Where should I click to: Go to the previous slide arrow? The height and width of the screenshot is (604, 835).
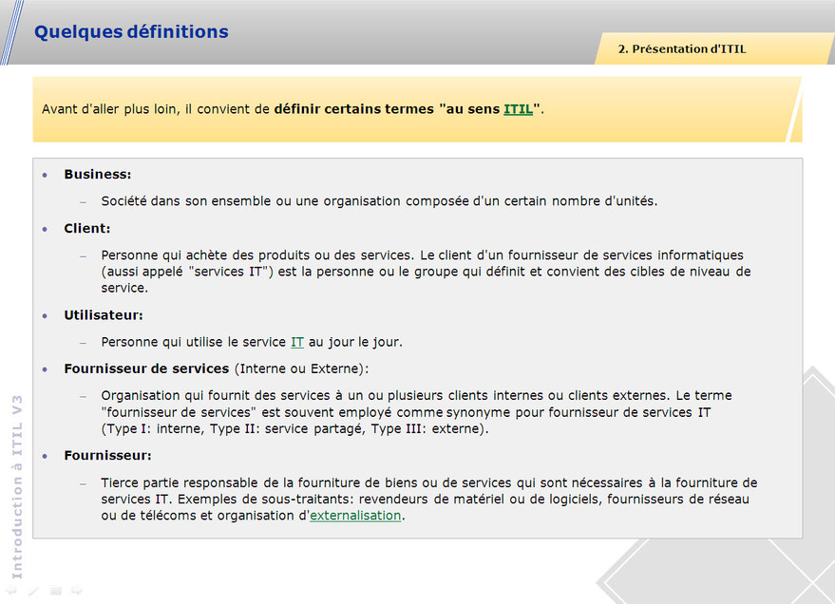click(11, 591)
